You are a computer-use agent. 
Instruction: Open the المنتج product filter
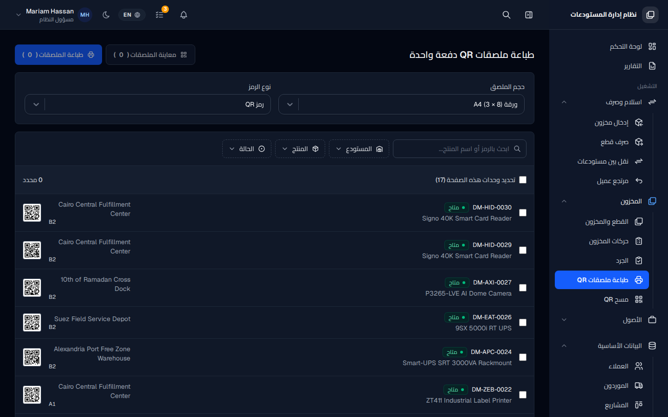(300, 149)
